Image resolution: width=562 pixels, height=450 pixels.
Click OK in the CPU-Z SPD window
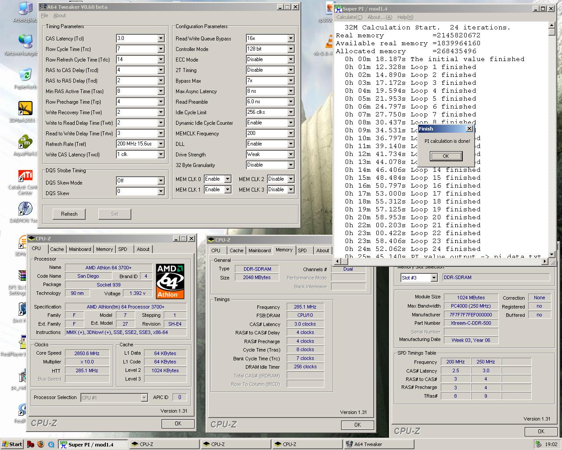(x=541, y=432)
